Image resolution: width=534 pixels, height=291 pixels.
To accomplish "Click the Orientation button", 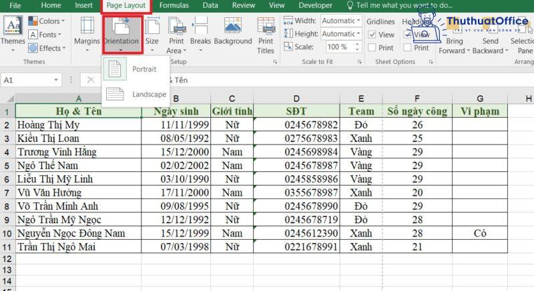I will (x=122, y=34).
